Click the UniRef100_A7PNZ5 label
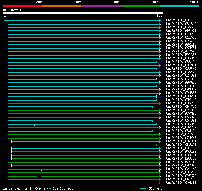Image resolution: width=202 pixels, height=191 pixels. pos(181,114)
